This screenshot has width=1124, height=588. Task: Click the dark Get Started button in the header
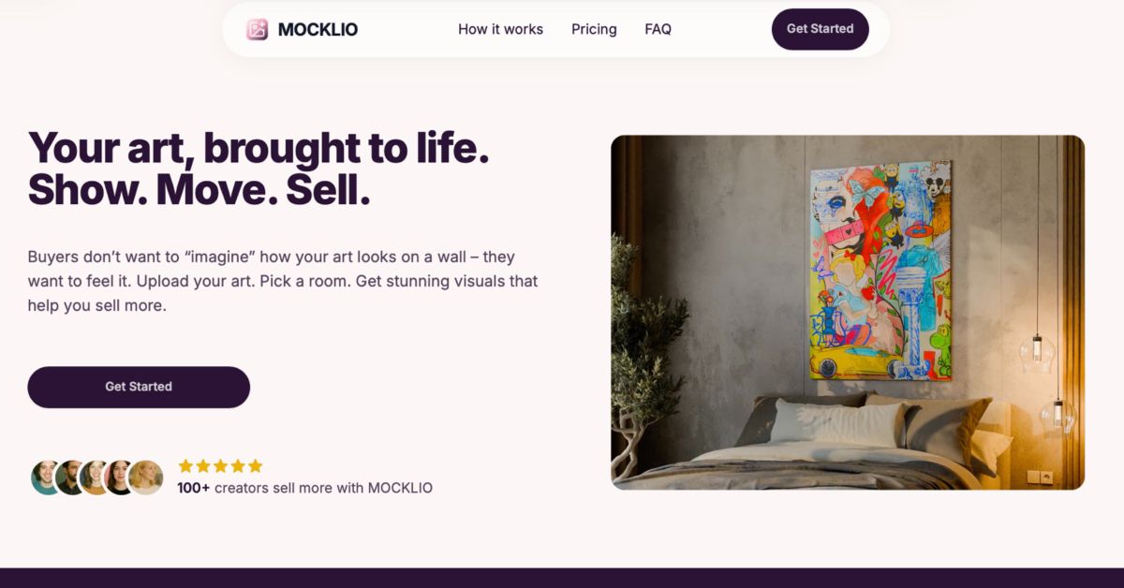coord(820,29)
